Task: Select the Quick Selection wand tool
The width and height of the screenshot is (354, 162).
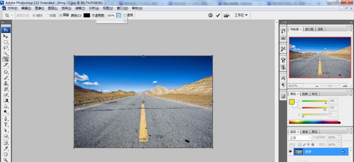Action: [x=6, y=54]
